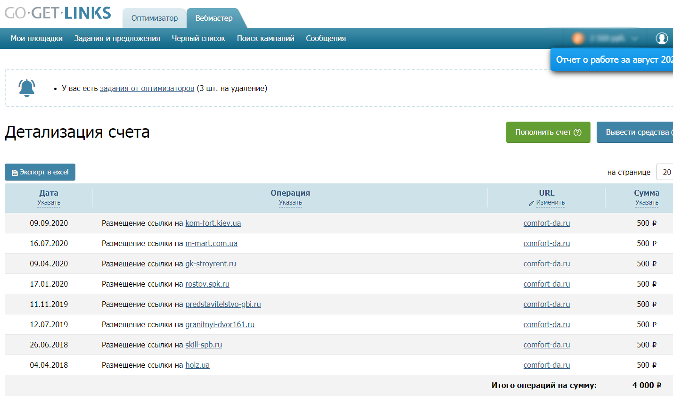Click the blurred account balance avatar
Screen dimensions: 673x396
point(578,38)
